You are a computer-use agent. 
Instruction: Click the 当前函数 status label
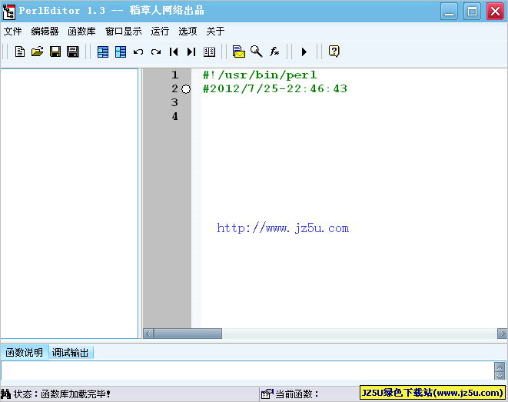(x=297, y=394)
